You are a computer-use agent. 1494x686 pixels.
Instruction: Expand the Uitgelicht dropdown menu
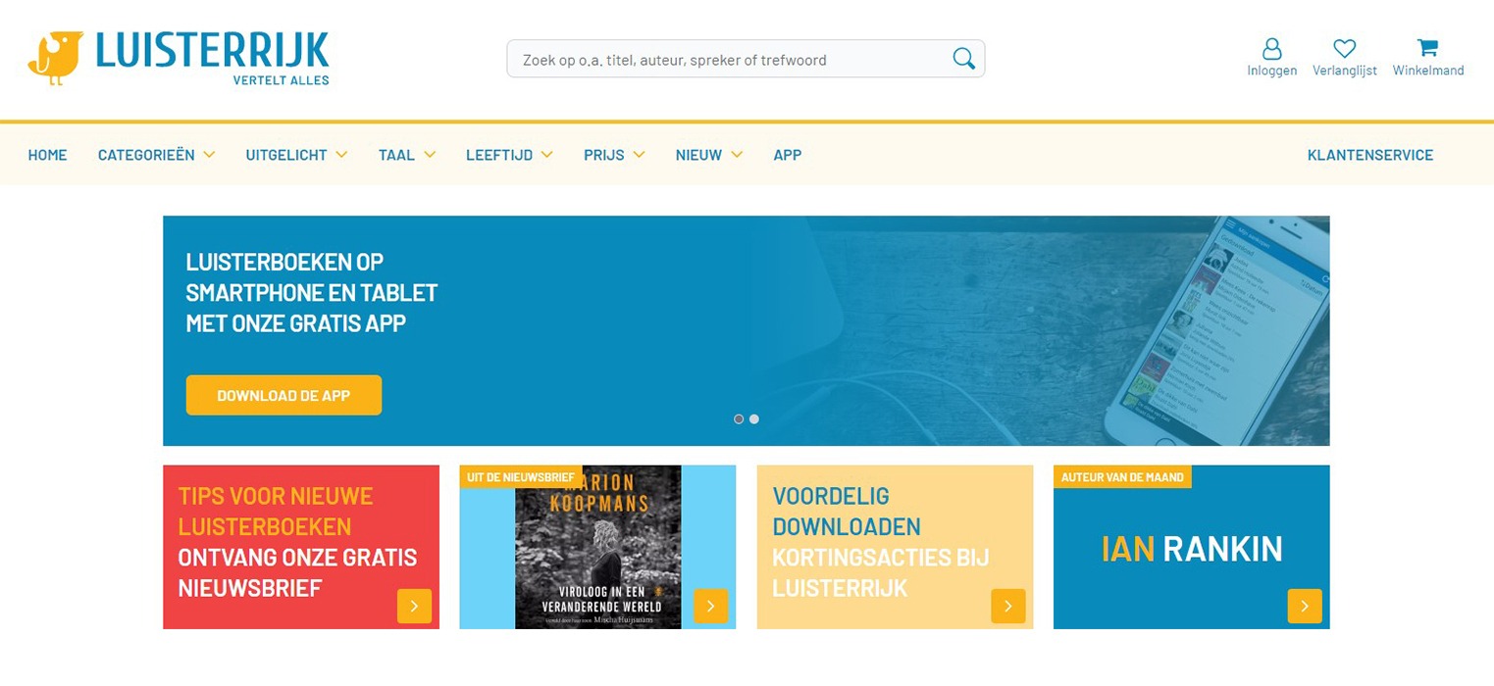click(x=296, y=155)
